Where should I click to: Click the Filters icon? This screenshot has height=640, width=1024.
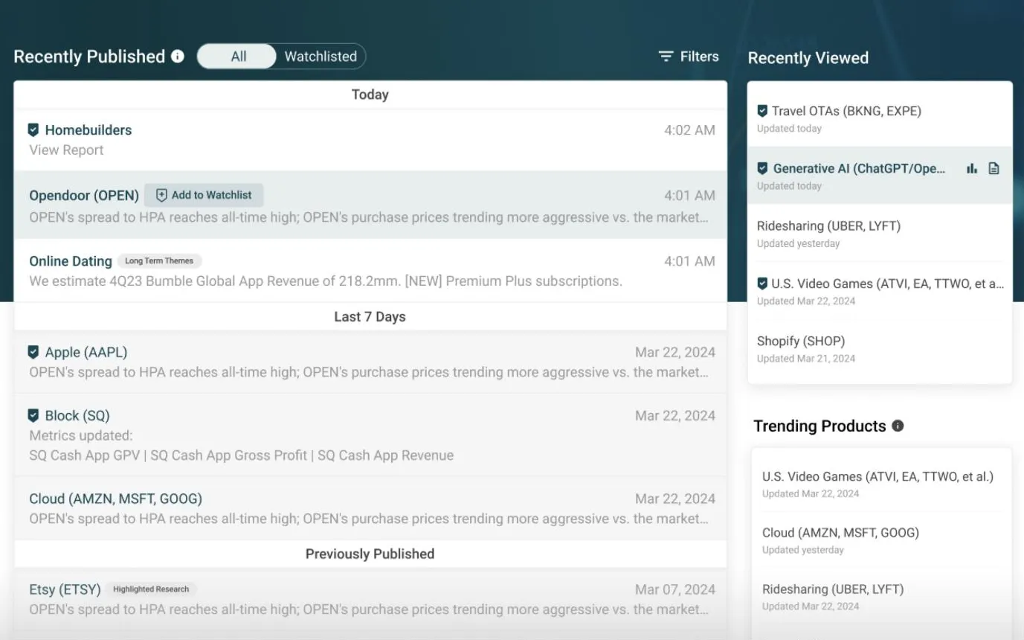[x=666, y=57]
